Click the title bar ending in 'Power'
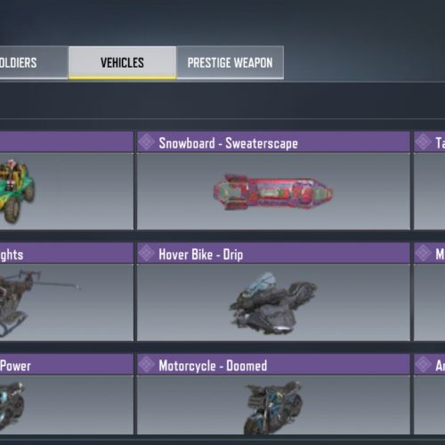 tap(67, 364)
